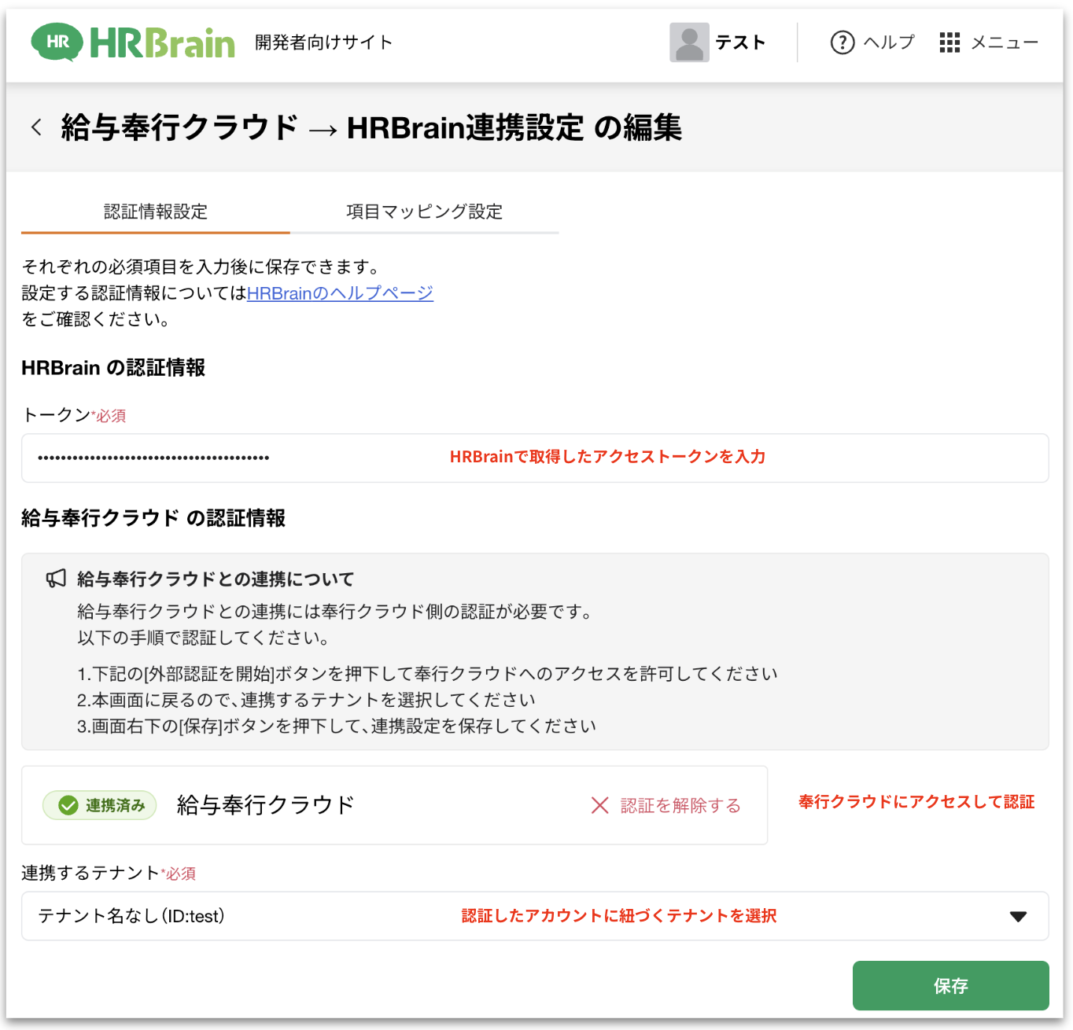Switch to the 認証情報設定 tab
Viewport: 1073px width, 1030px height.
point(156,212)
